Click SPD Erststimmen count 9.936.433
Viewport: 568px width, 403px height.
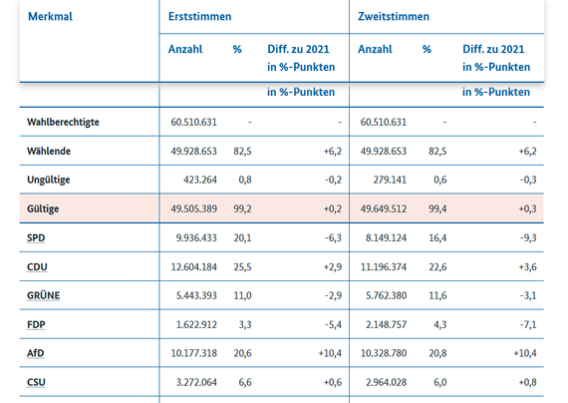pos(196,238)
